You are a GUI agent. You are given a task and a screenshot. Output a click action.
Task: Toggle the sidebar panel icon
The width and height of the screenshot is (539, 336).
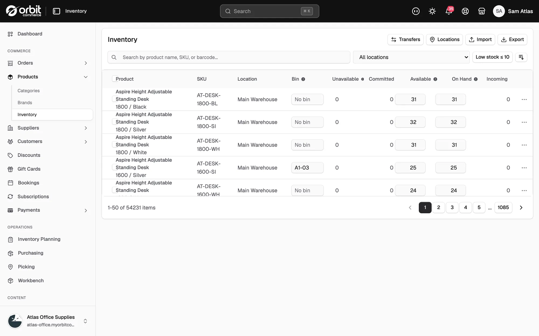pyautogui.click(x=56, y=11)
